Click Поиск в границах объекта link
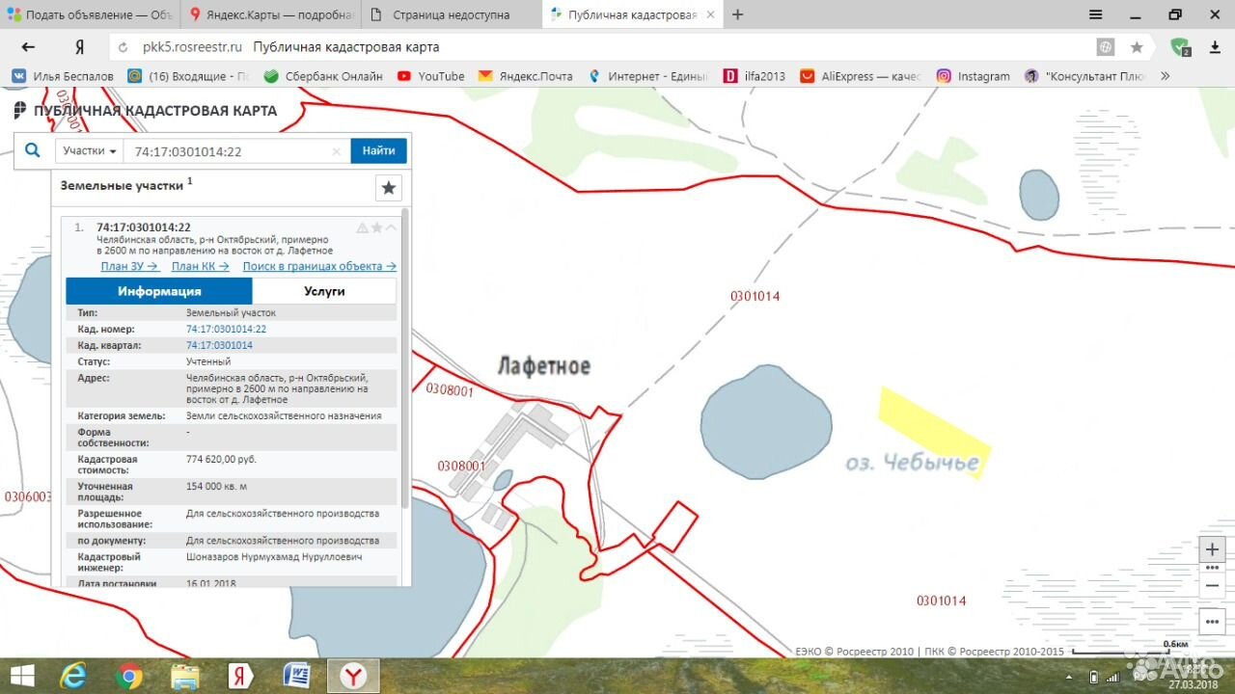1235x694 pixels. coord(319,266)
